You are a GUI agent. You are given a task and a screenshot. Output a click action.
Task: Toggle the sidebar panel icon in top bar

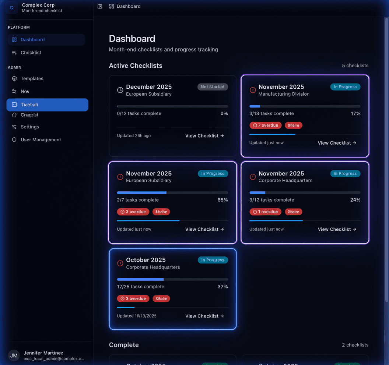click(99, 6)
